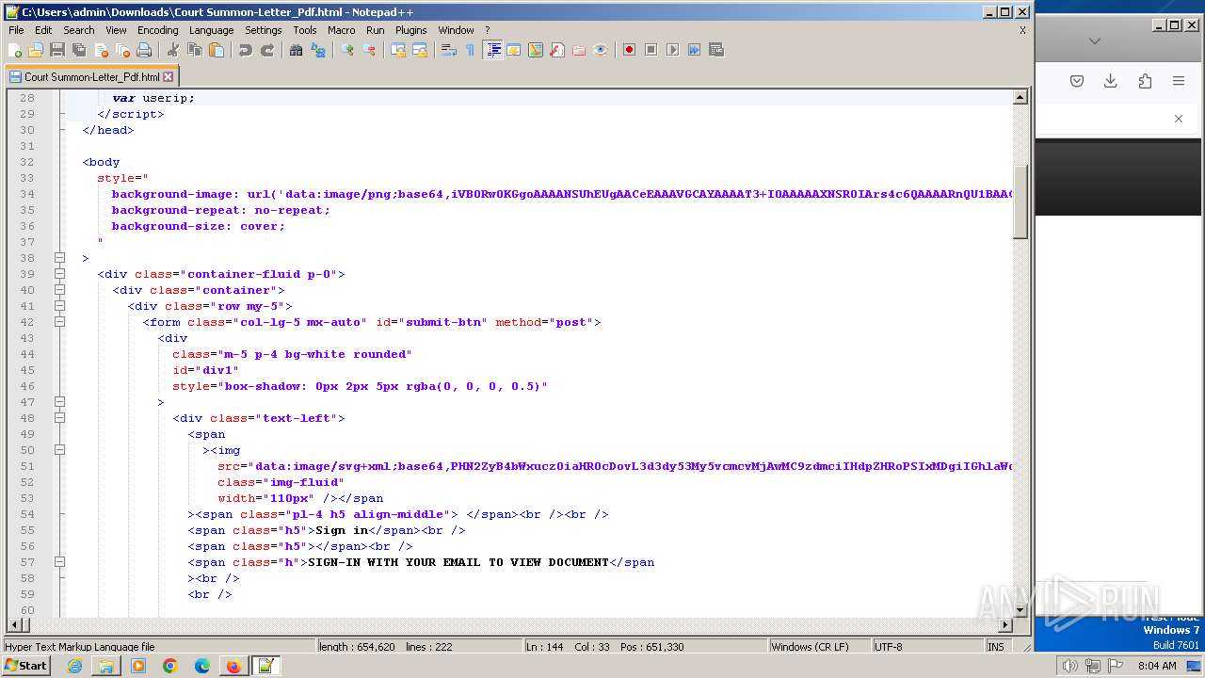Click the Copy toolbar icon
The width and height of the screenshot is (1205, 678).
pos(195,50)
